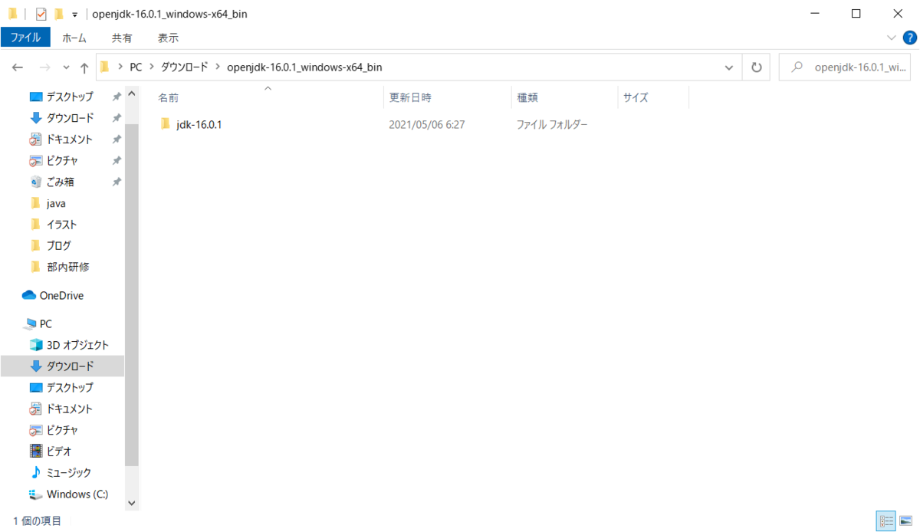This screenshot has width=920, height=532.
Task: Open ごみ箱 from the sidebar
Action: pyautogui.click(x=61, y=182)
